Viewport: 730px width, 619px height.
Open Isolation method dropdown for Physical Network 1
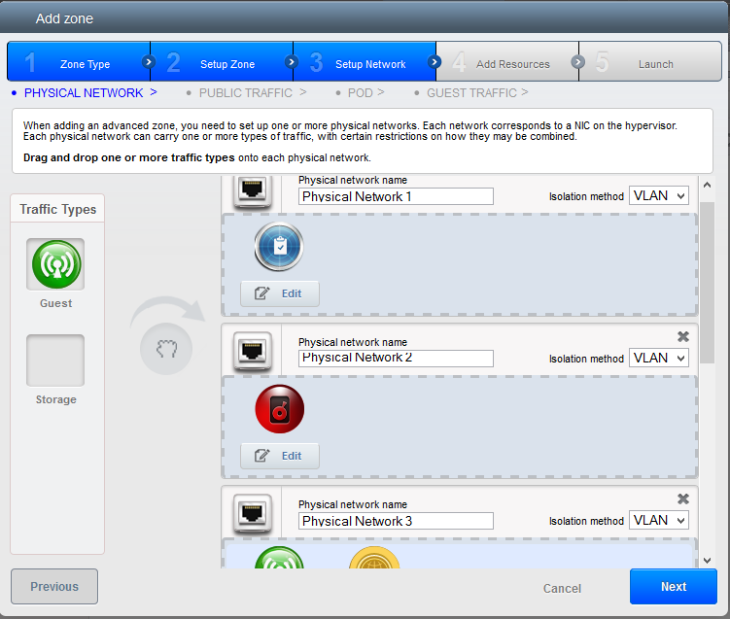659,195
